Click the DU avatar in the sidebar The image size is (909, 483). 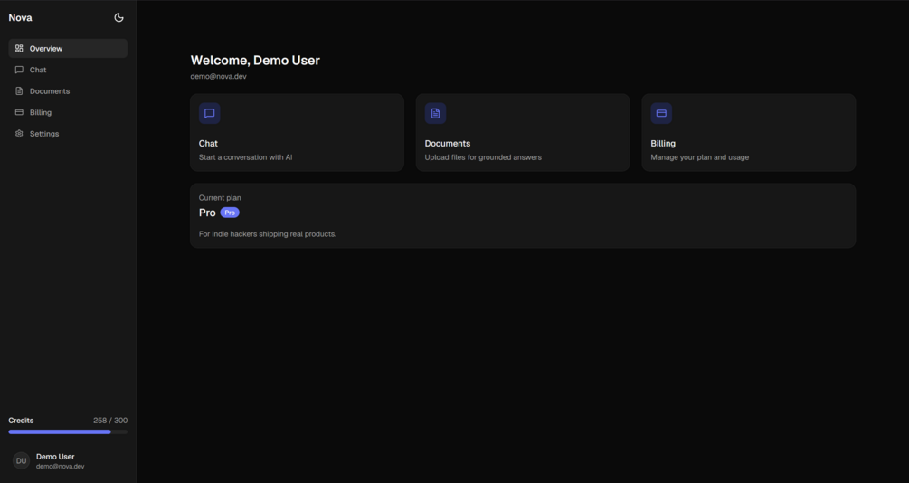tap(22, 461)
